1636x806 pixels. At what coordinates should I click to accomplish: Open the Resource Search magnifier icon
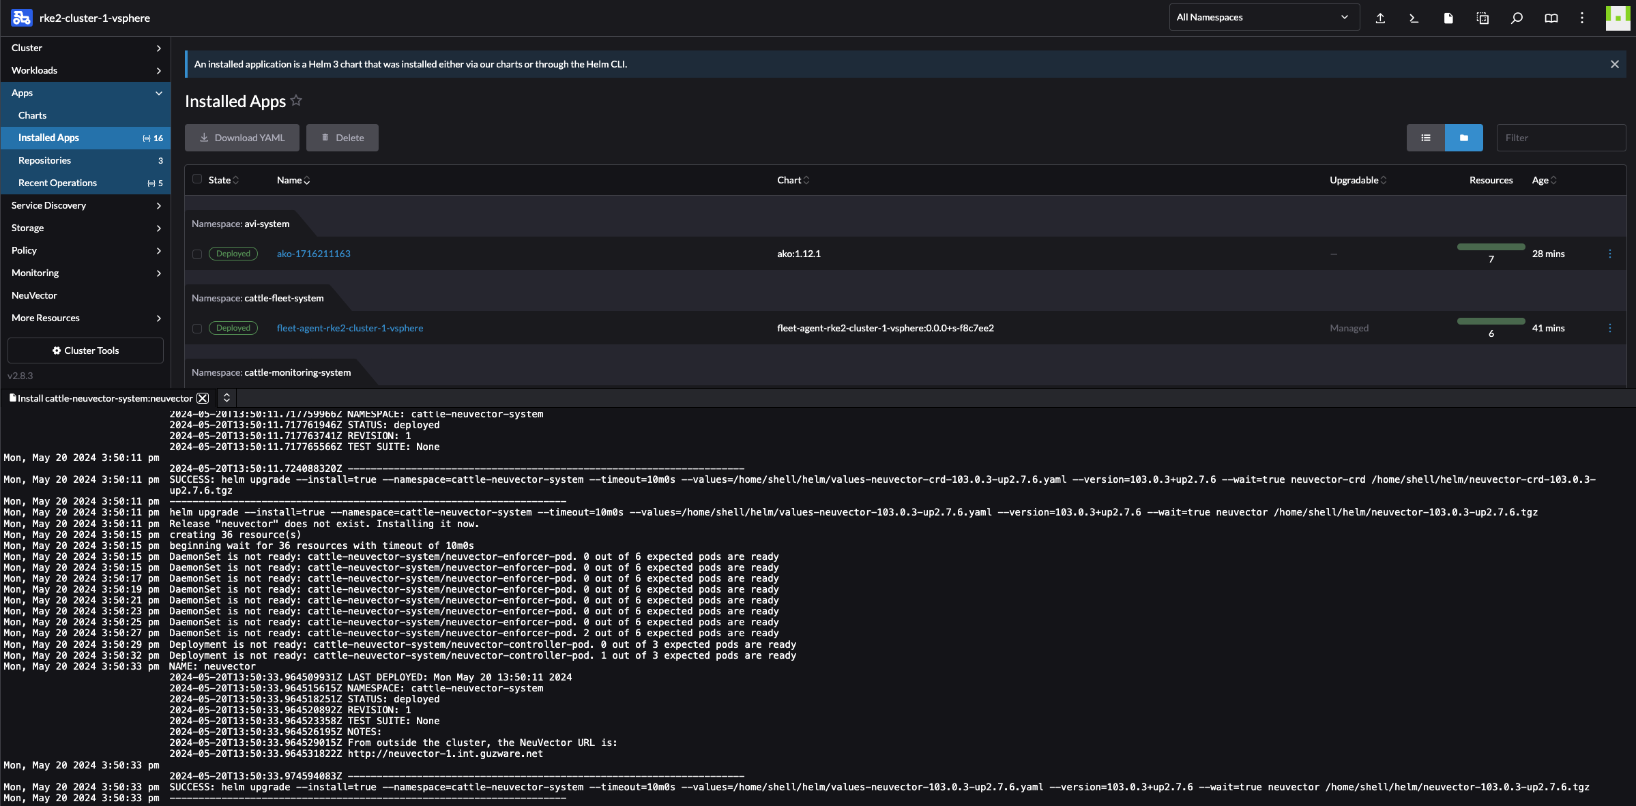pos(1517,18)
